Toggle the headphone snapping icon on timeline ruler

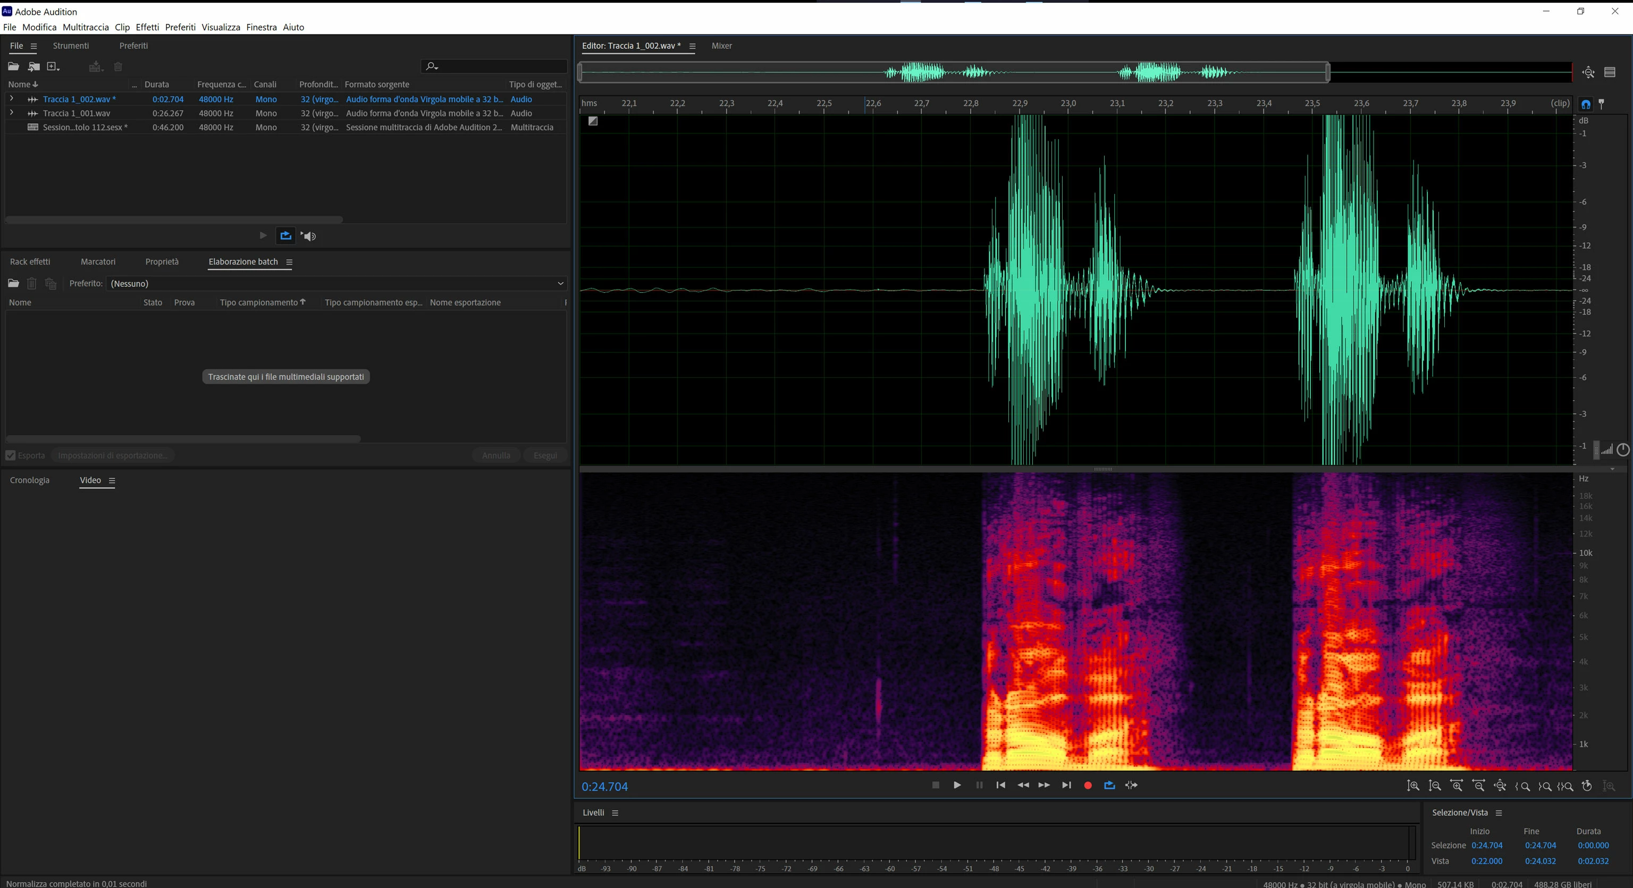pos(1586,104)
